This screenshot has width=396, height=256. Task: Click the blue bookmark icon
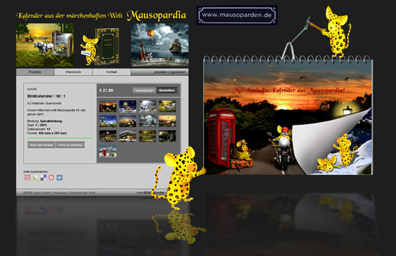pos(59,177)
